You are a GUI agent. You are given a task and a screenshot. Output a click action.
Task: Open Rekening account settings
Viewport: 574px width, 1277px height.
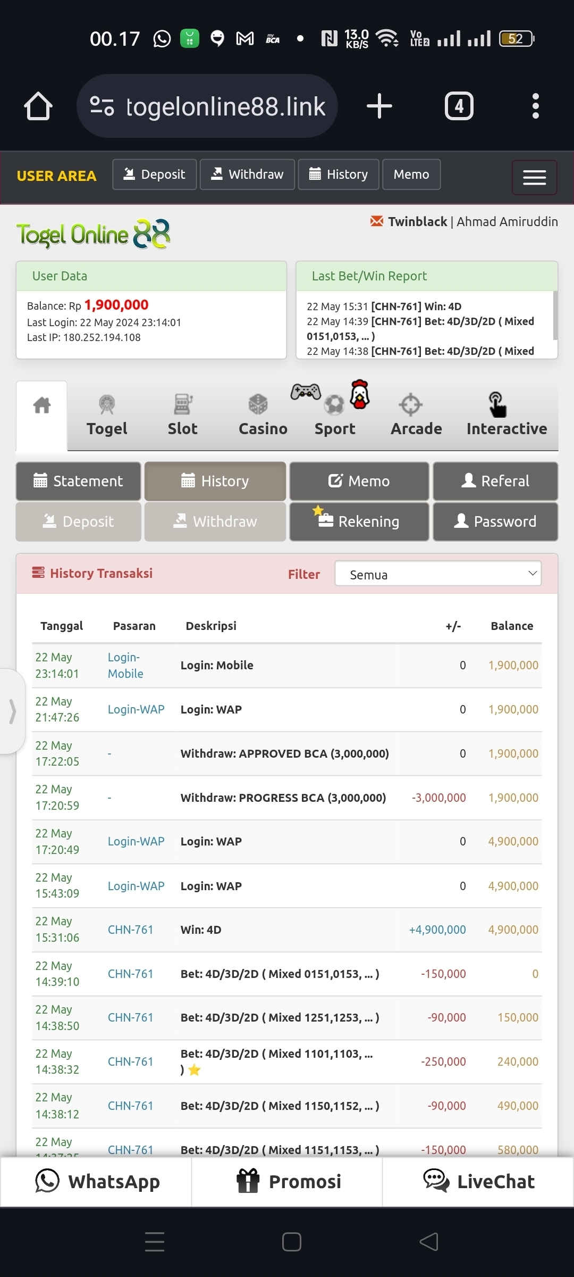[359, 521]
